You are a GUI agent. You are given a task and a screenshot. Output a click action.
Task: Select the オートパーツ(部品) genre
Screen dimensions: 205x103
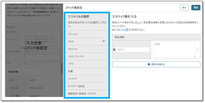(x=87, y=86)
